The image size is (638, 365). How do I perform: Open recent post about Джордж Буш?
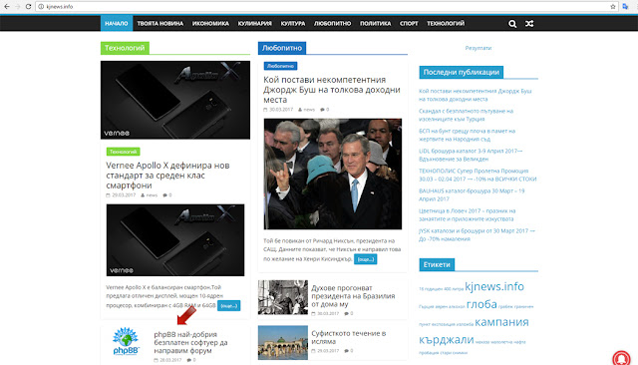476,95
